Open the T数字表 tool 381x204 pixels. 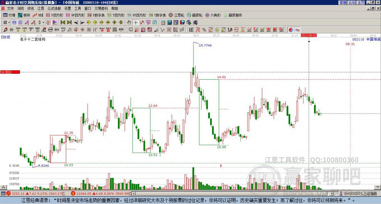(157, 15)
